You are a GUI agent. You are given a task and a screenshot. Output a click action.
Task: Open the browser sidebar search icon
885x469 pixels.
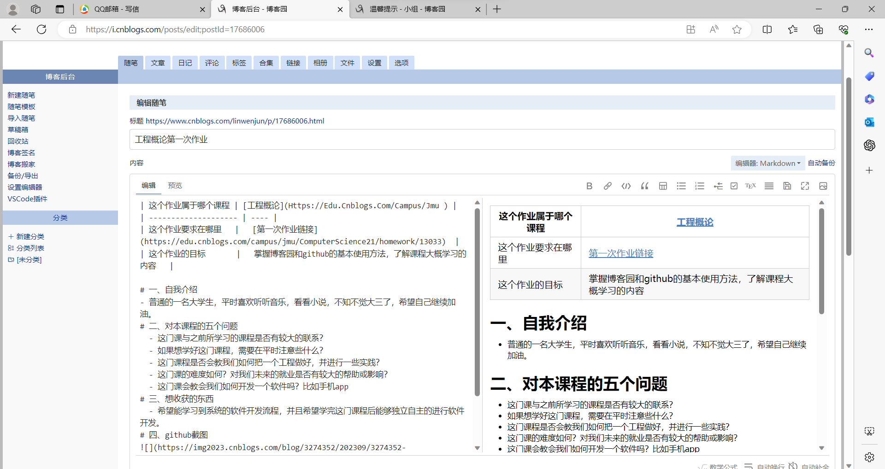point(869,53)
